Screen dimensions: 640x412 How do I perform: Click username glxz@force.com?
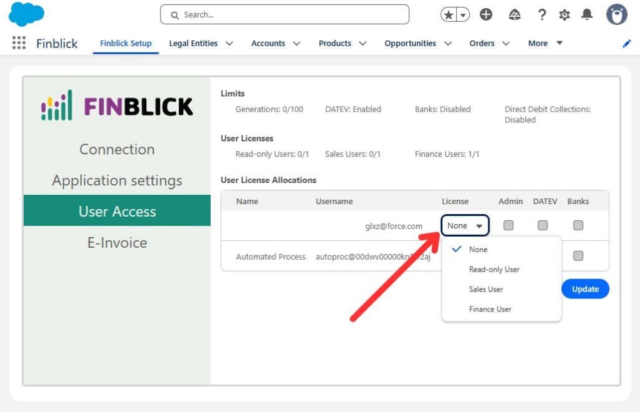click(394, 226)
